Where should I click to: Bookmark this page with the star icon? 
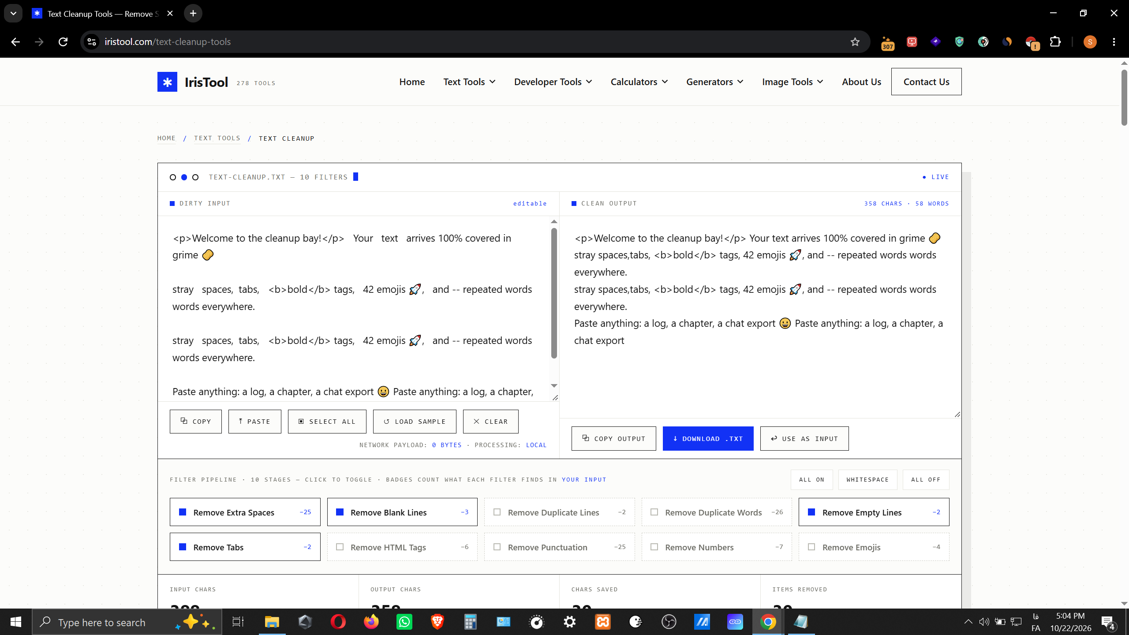855,42
